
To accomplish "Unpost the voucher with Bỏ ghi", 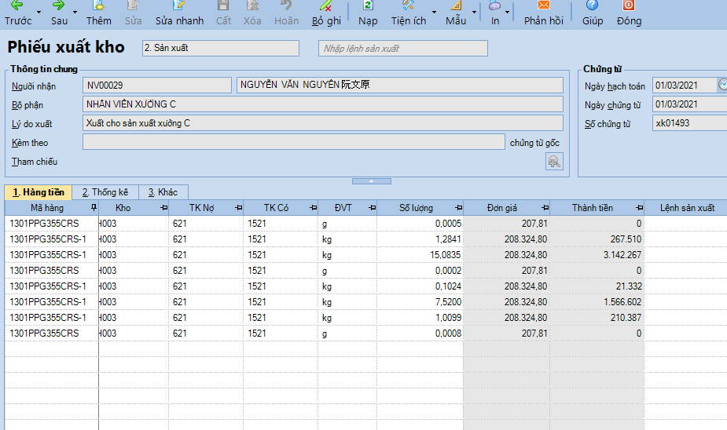I will point(326,13).
